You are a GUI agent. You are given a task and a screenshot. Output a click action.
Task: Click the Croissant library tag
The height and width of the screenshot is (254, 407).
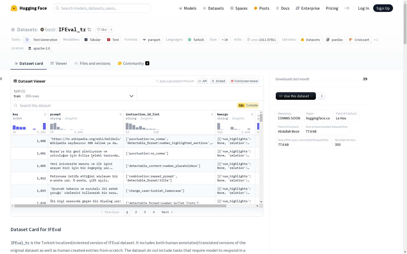(359, 40)
